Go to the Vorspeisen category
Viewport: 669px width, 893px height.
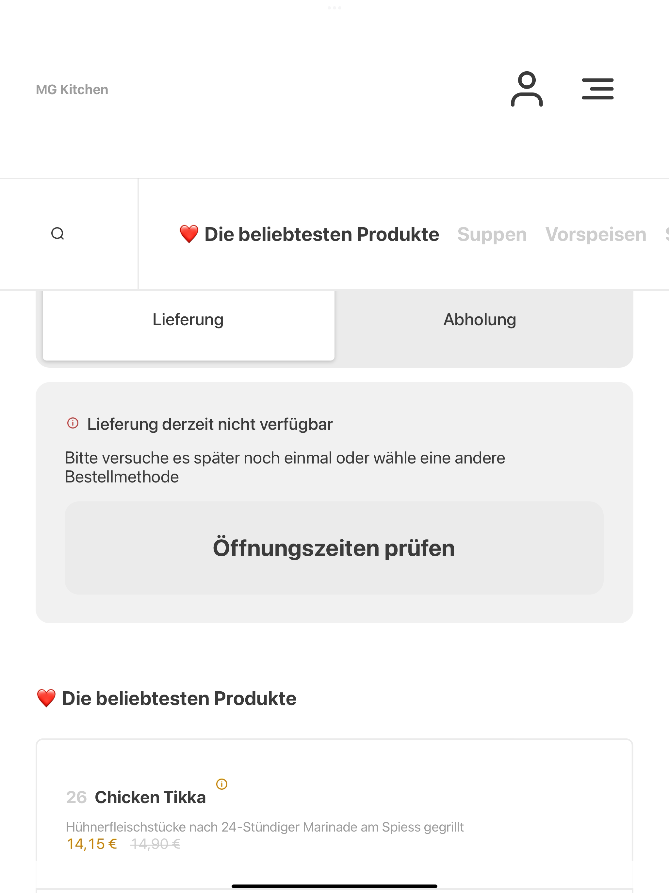point(596,235)
